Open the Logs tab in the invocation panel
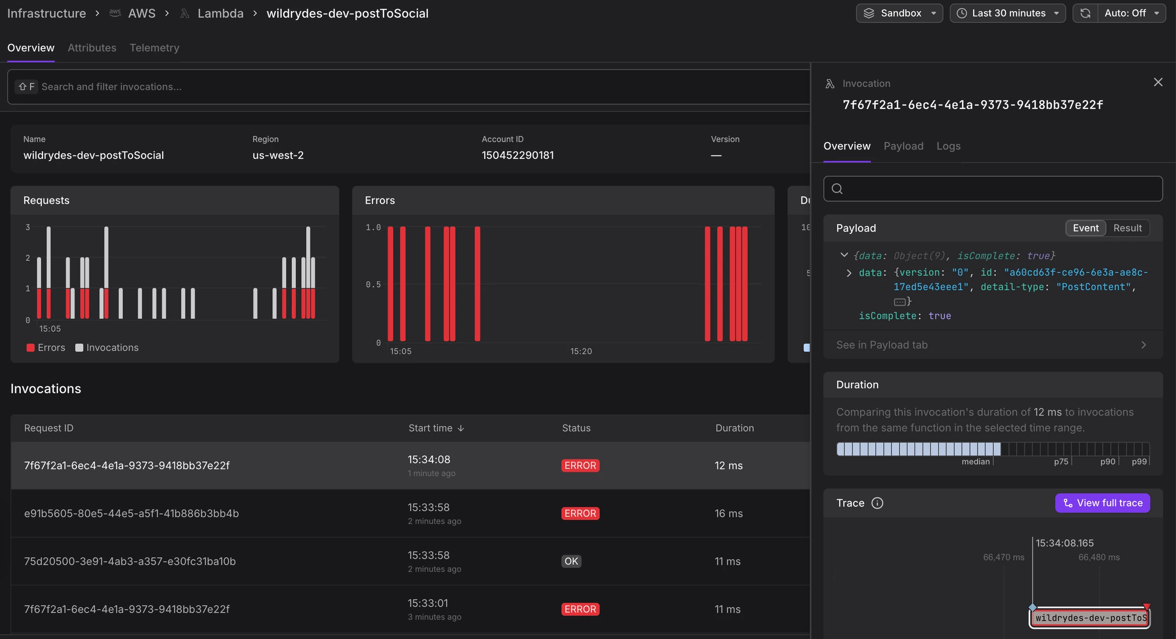This screenshot has width=1176, height=639. [948, 146]
